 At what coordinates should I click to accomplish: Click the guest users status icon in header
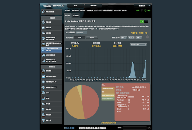(x=142, y=10)
